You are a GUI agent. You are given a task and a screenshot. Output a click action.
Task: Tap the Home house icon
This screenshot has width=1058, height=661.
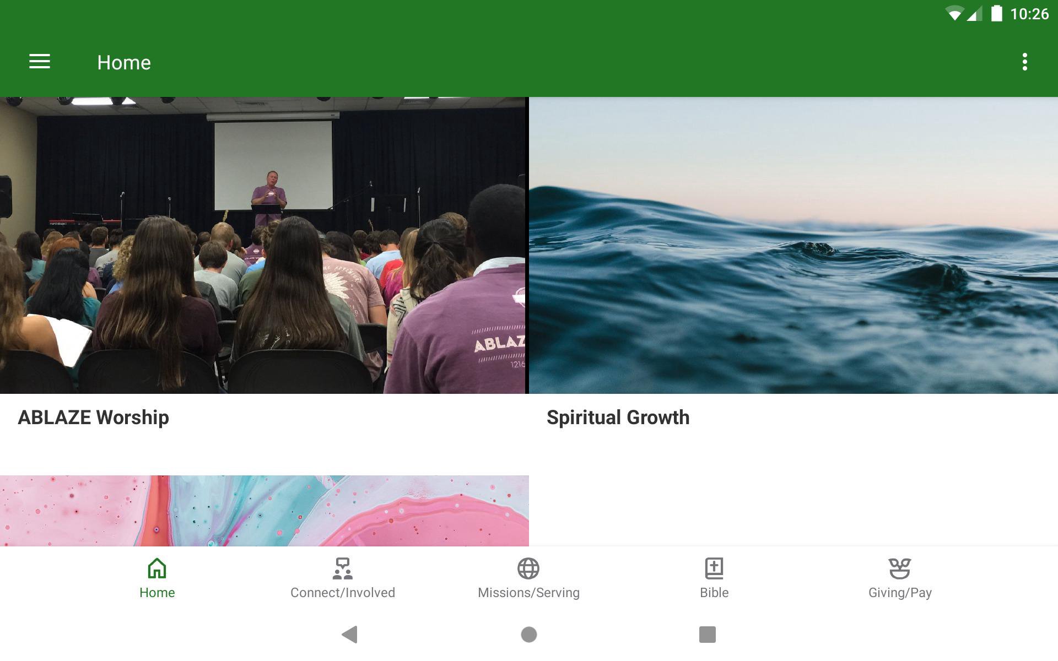pyautogui.click(x=157, y=568)
